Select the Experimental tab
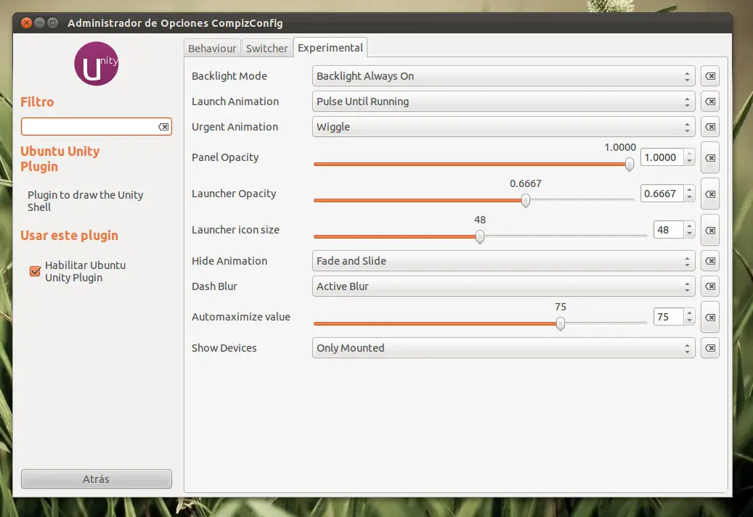753x517 pixels. [x=330, y=47]
